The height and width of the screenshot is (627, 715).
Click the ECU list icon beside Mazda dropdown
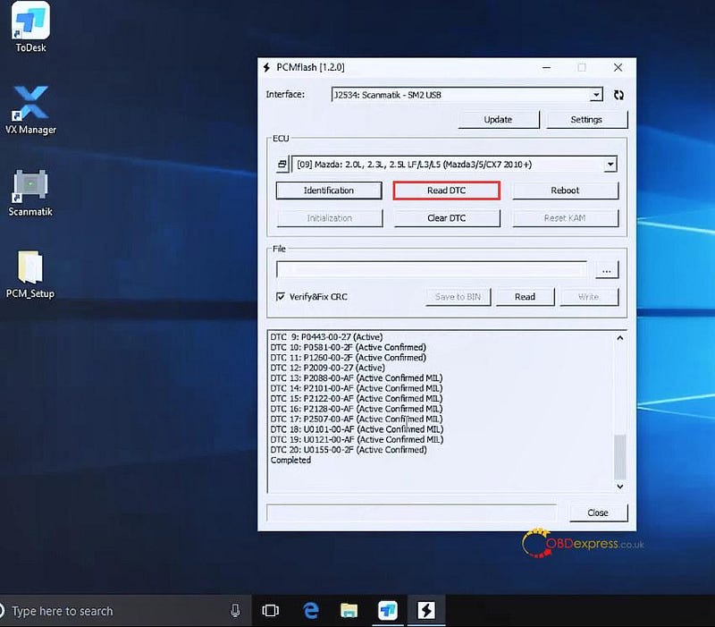(x=282, y=164)
